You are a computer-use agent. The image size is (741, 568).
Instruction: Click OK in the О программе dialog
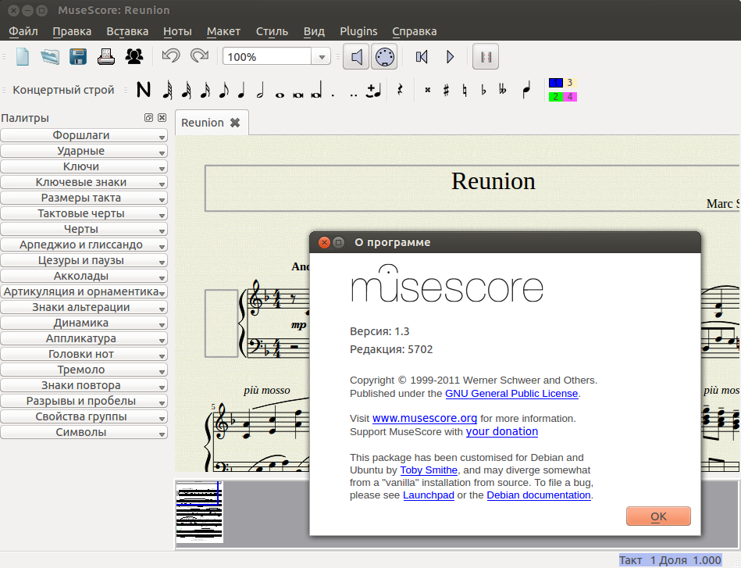pos(658,516)
